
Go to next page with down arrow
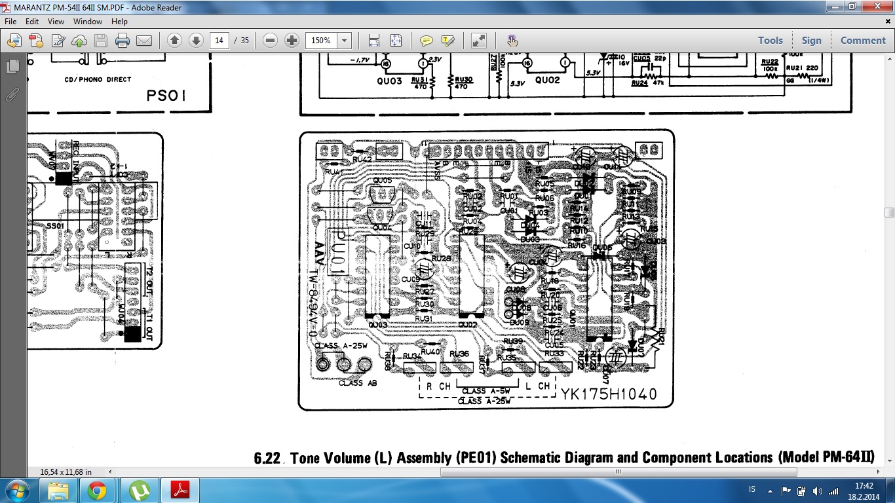[x=195, y=40]
